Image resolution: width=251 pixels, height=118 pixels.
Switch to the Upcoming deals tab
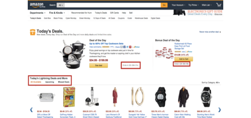(50, 82)
